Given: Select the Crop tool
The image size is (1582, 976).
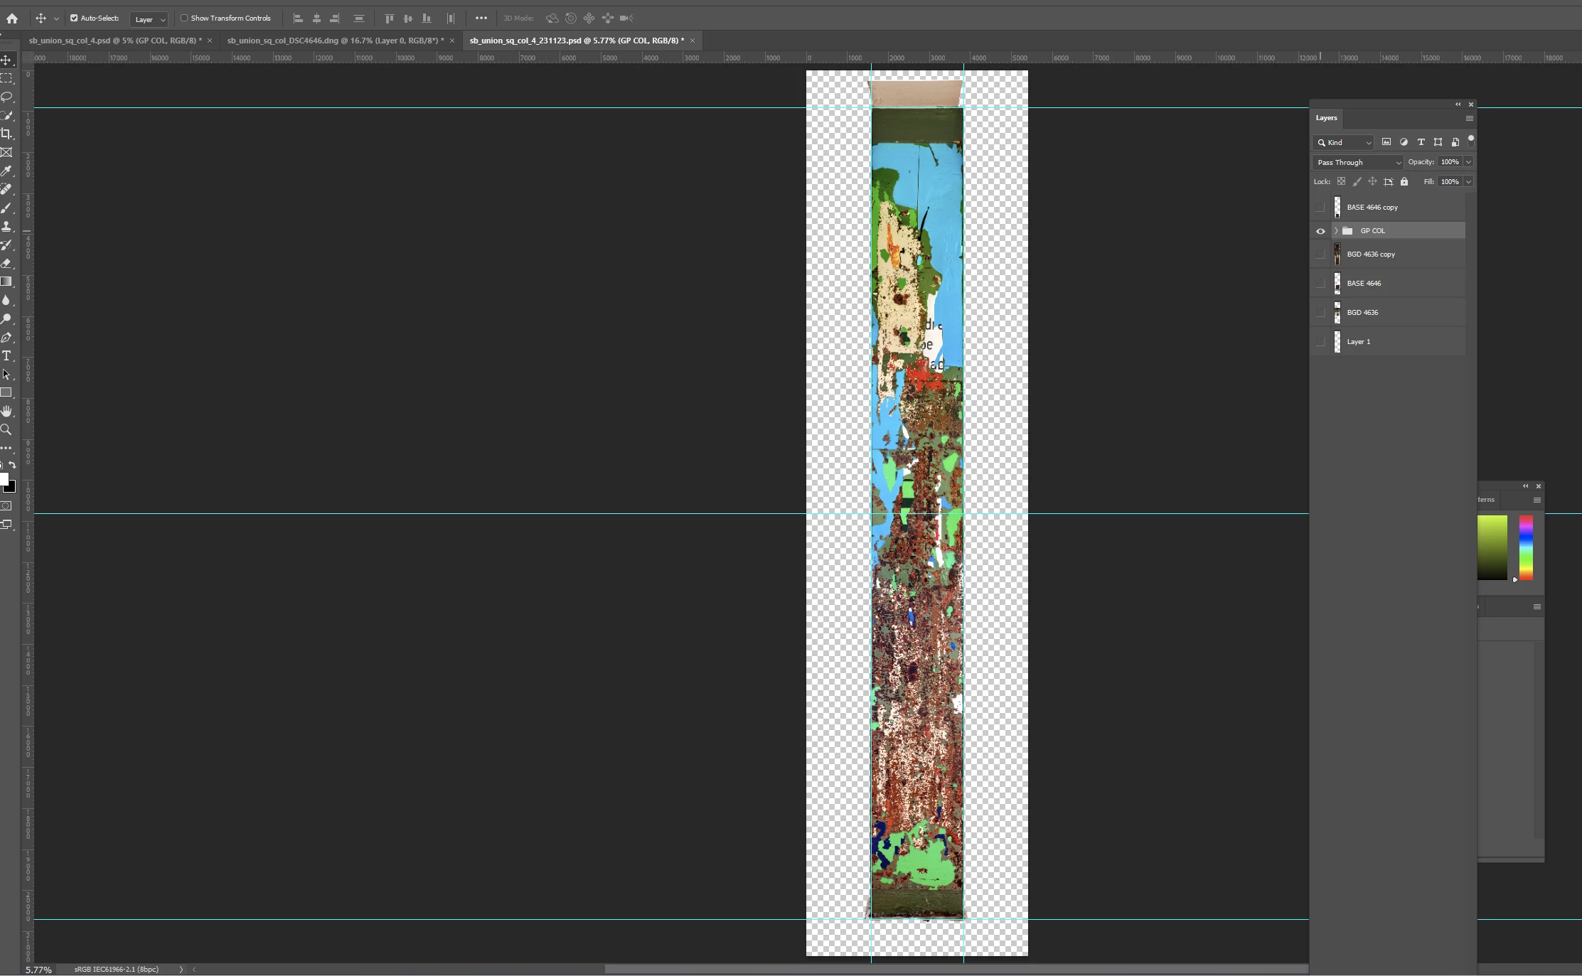Looking at the screenshot, I should [6, 134].
